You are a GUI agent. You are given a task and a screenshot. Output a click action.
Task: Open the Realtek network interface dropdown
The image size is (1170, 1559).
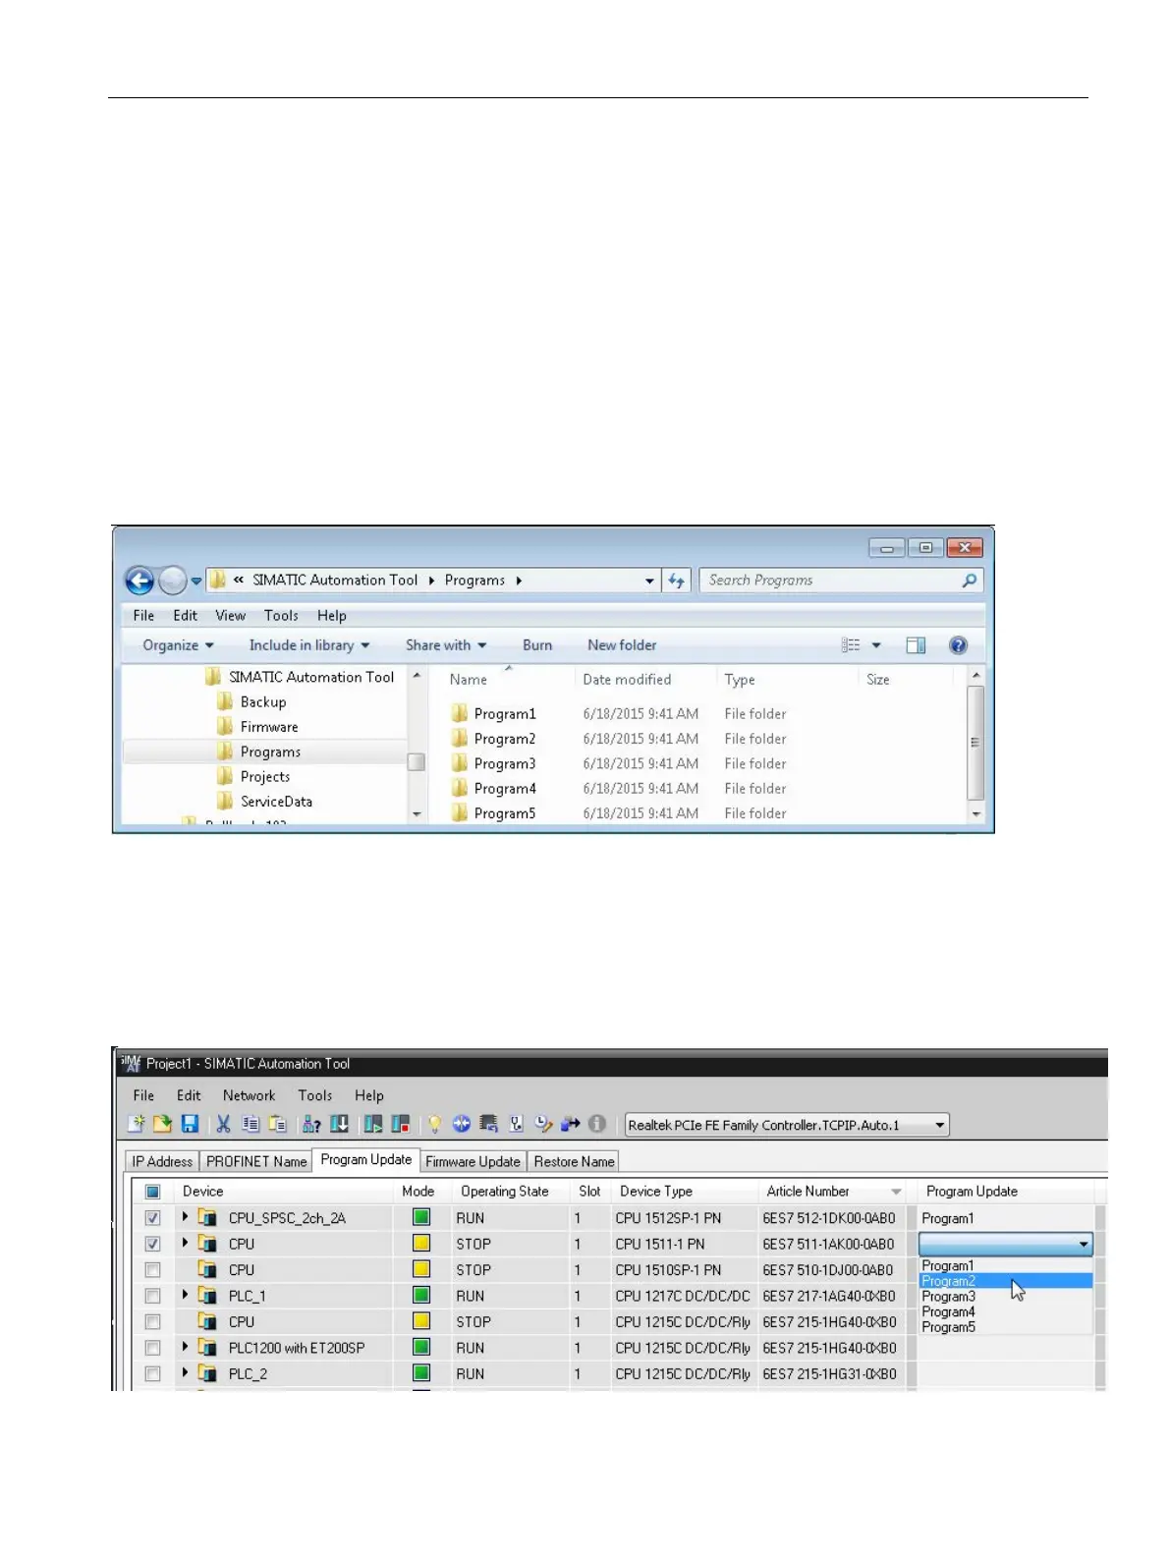point(940,1125)
